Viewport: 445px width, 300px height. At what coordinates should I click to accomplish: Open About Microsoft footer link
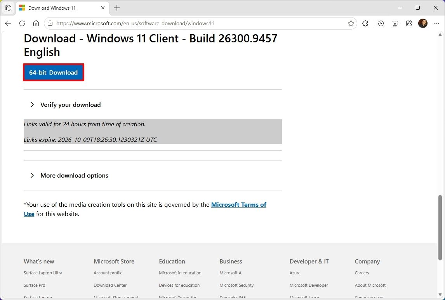[x=370, y=285]
